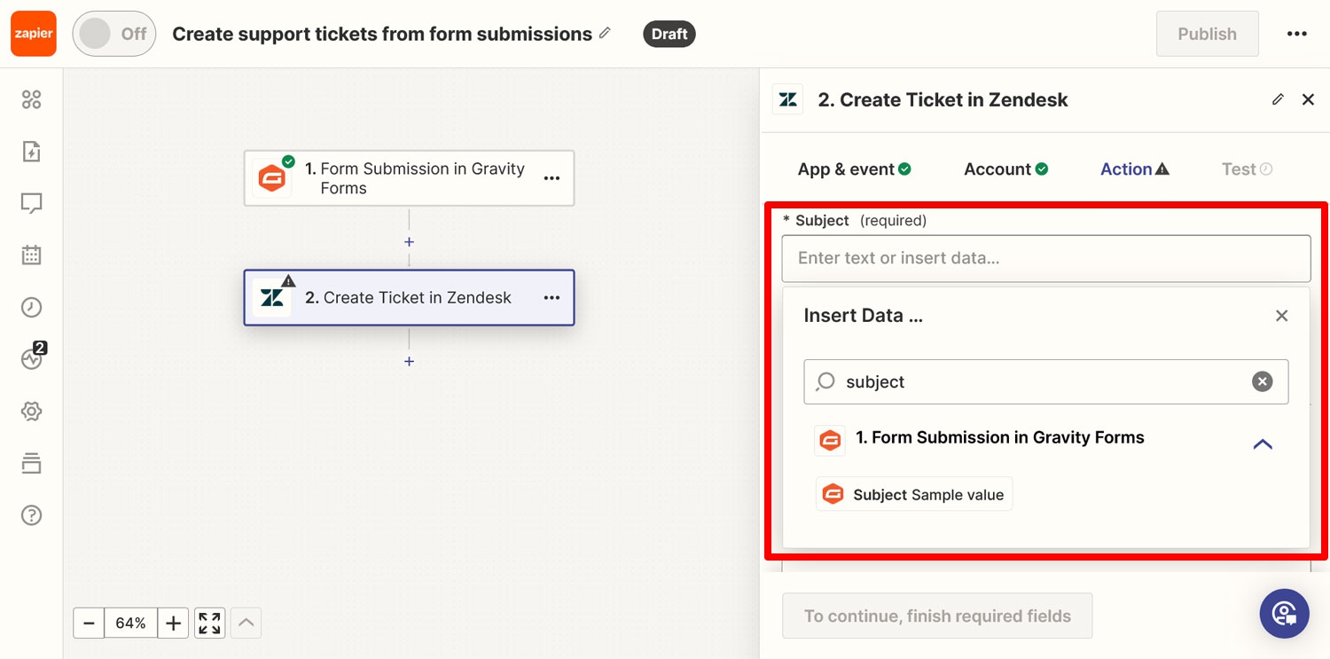The width and height of the screenshot is (1330, 659).
Task: Click the Subject text input field
Action: pos(1046,258)
